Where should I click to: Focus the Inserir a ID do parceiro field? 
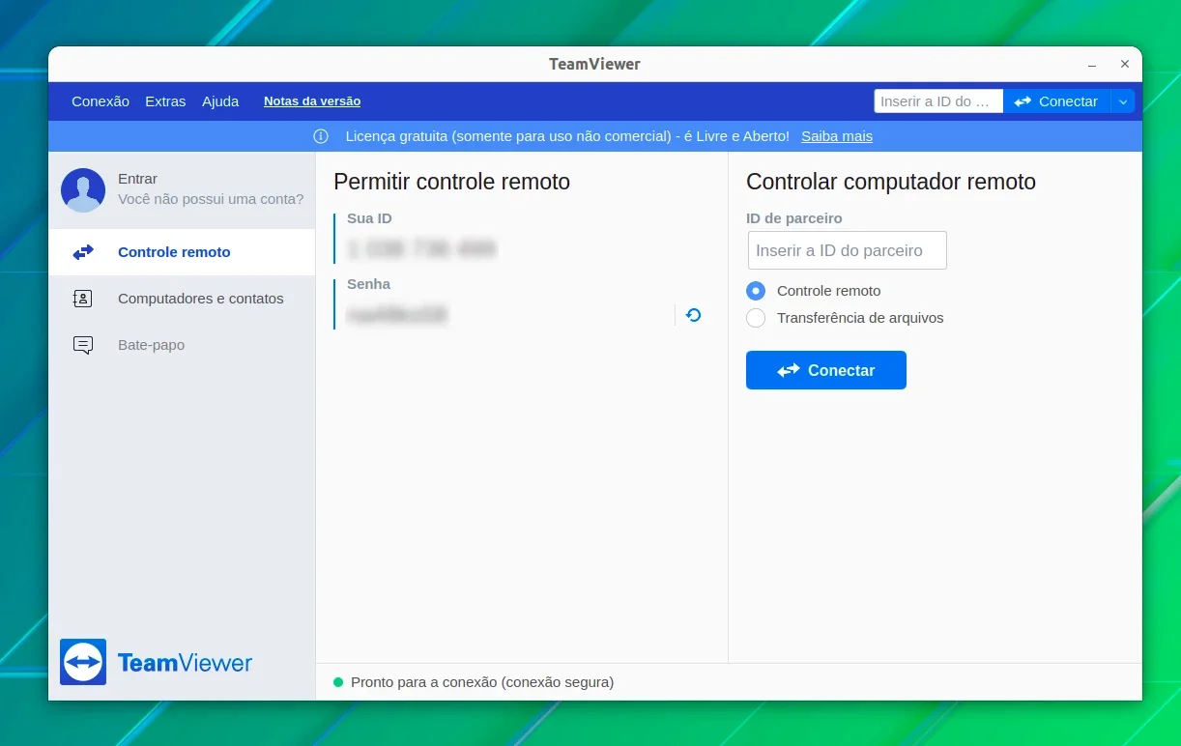[x=848, y=250]
